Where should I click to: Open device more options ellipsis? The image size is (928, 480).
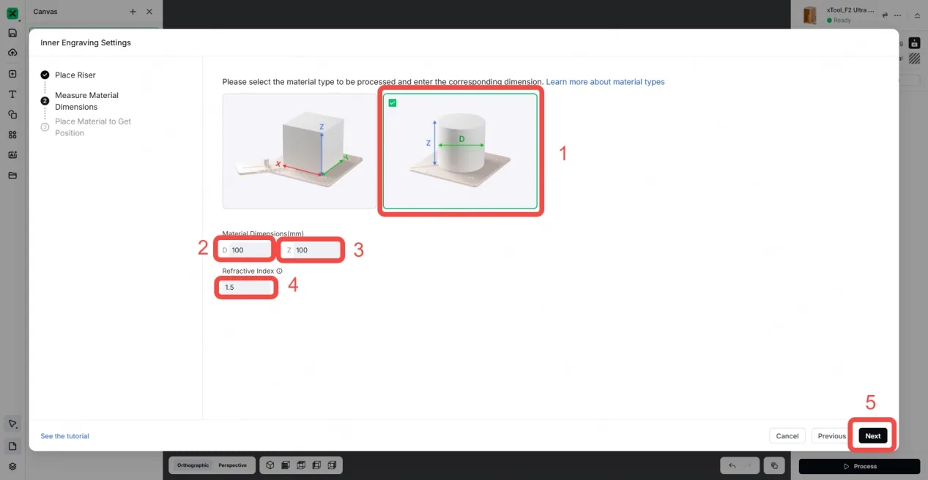pos(898,15)
